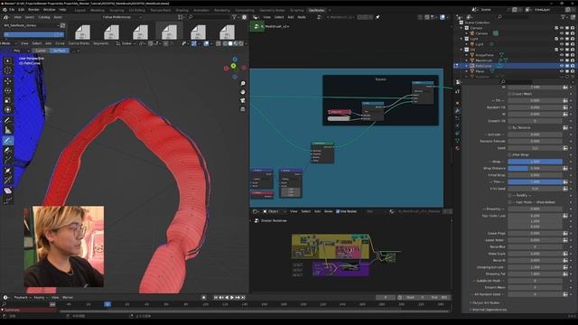Open the asset library selector dropdown
The width and height of the screenshot is (578, 325).
tap(31, 25)
